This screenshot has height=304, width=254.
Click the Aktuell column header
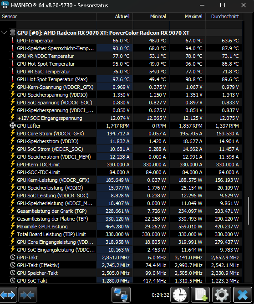click(x=114, y=16)
